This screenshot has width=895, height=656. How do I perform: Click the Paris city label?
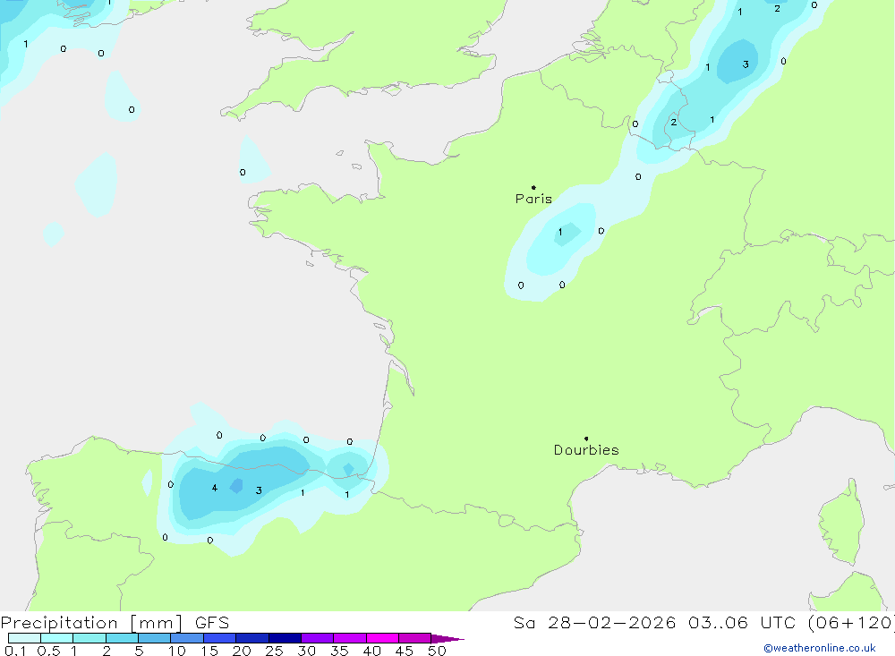(x=533, y=199)
